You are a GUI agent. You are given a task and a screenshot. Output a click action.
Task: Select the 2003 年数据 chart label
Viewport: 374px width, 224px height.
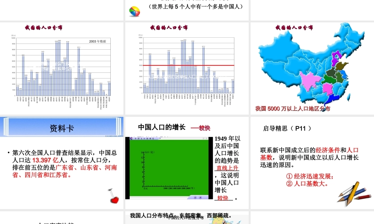[98, 41]
